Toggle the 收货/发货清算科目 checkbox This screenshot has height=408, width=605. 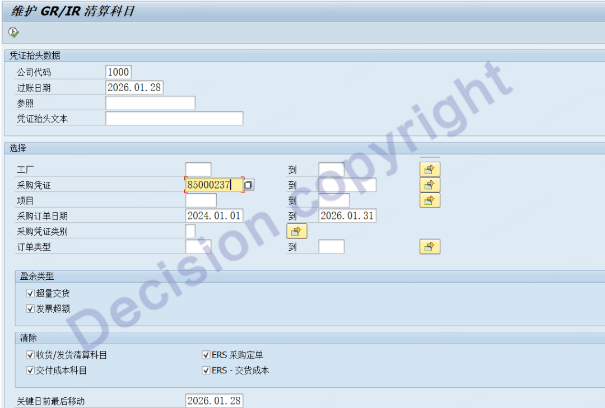coord(30,355)
